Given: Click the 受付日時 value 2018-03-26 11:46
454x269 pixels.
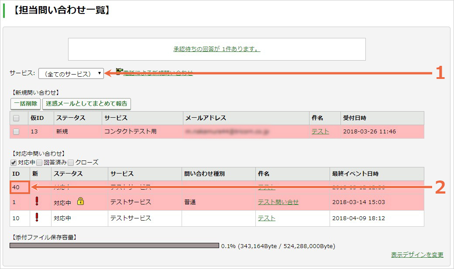Looking at the screenshot, I should point(369,131).
